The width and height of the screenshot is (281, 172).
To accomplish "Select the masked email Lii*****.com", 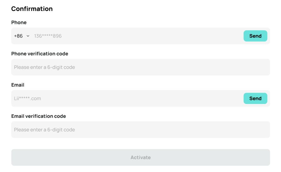I will point(27,98).
